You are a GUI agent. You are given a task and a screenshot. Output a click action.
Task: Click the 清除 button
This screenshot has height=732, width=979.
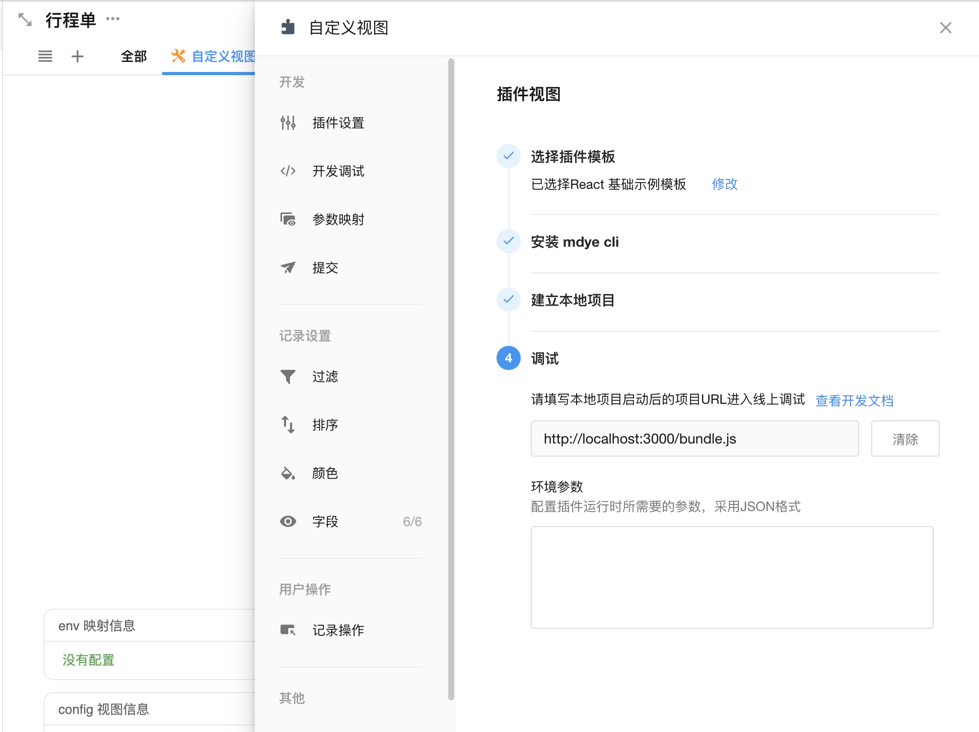[905, 439]
